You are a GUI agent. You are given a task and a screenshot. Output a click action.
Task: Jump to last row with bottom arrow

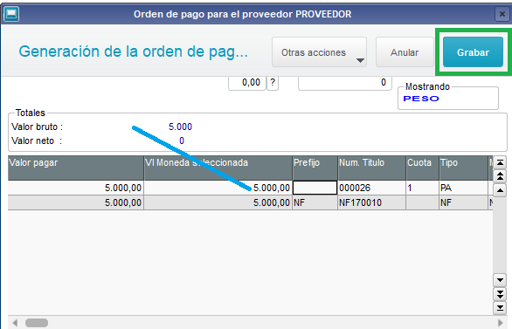500,308
